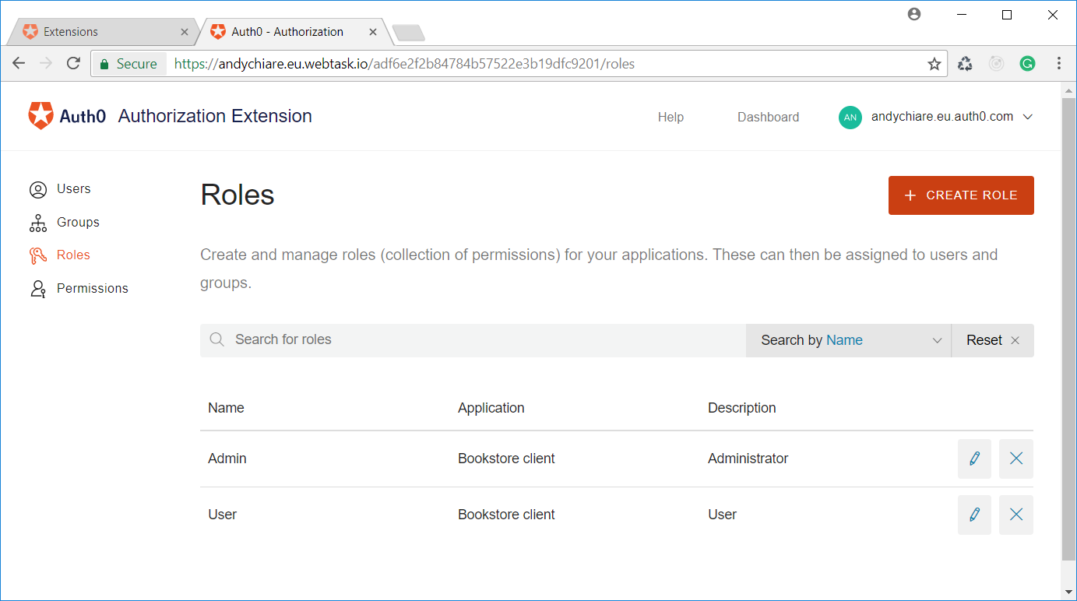Image resolution: width=1077 pixels, height=601 pixels.
Task: Open the Help link
Action: click(x=670, y=117)
